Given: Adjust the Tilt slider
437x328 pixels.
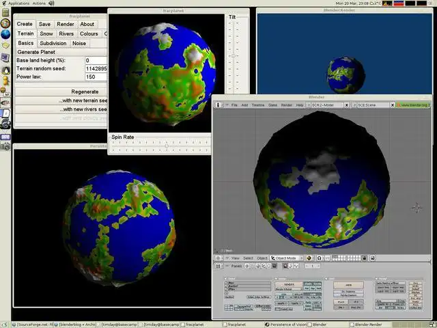Looking at the screenshot, I should [234, 56].
